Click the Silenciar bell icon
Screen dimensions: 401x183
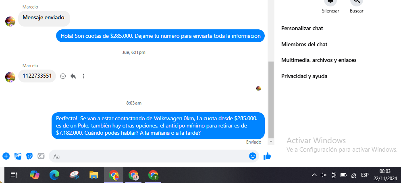(x=330, y=2)
